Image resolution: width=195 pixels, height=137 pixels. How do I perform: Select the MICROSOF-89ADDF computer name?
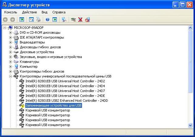29,28
